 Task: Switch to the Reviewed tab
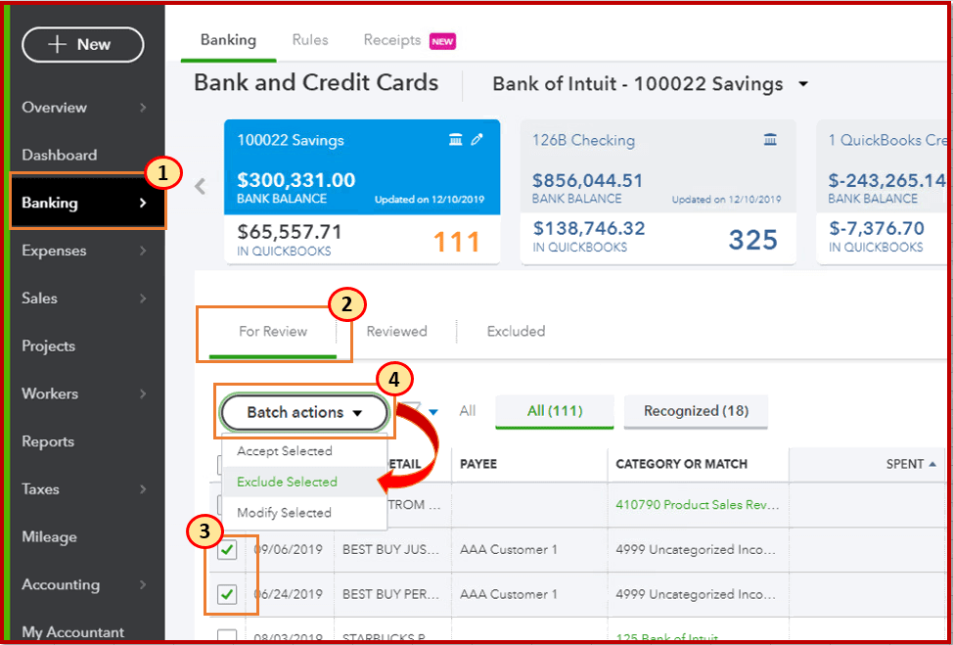coord(396,332)
